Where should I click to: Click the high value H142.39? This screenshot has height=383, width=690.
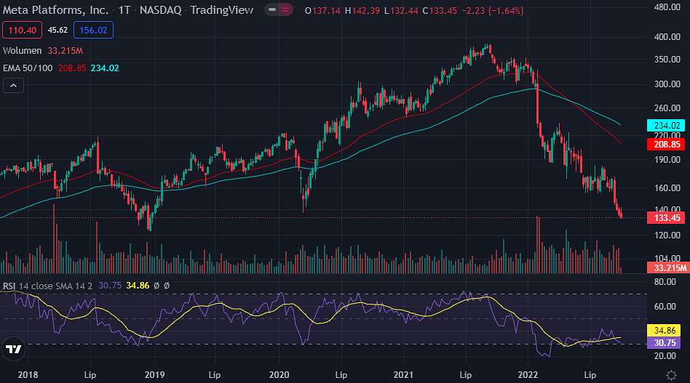coord(362,11)
